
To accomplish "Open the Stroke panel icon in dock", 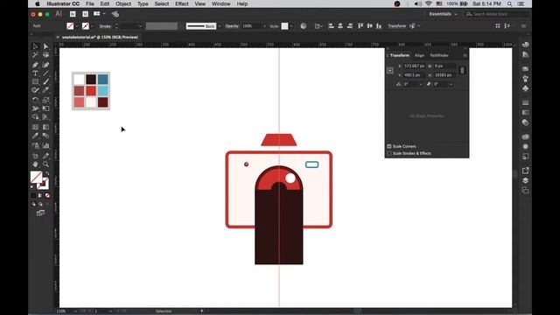I will point(525,102).
